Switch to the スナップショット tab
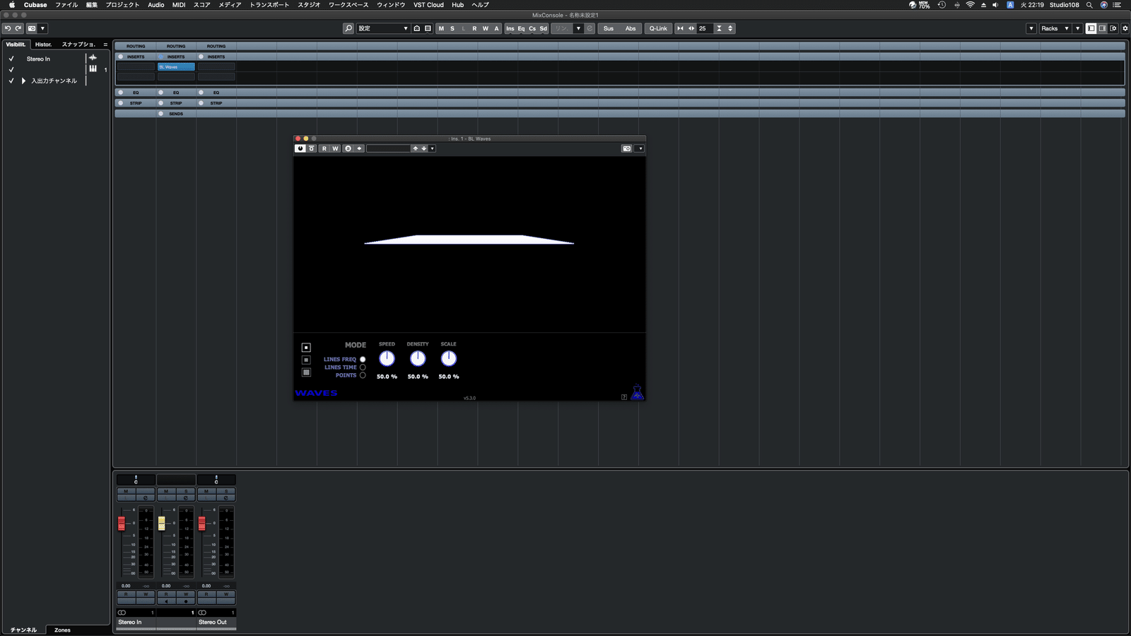Viewport: 1131px width, 636px height. (78, 44)
